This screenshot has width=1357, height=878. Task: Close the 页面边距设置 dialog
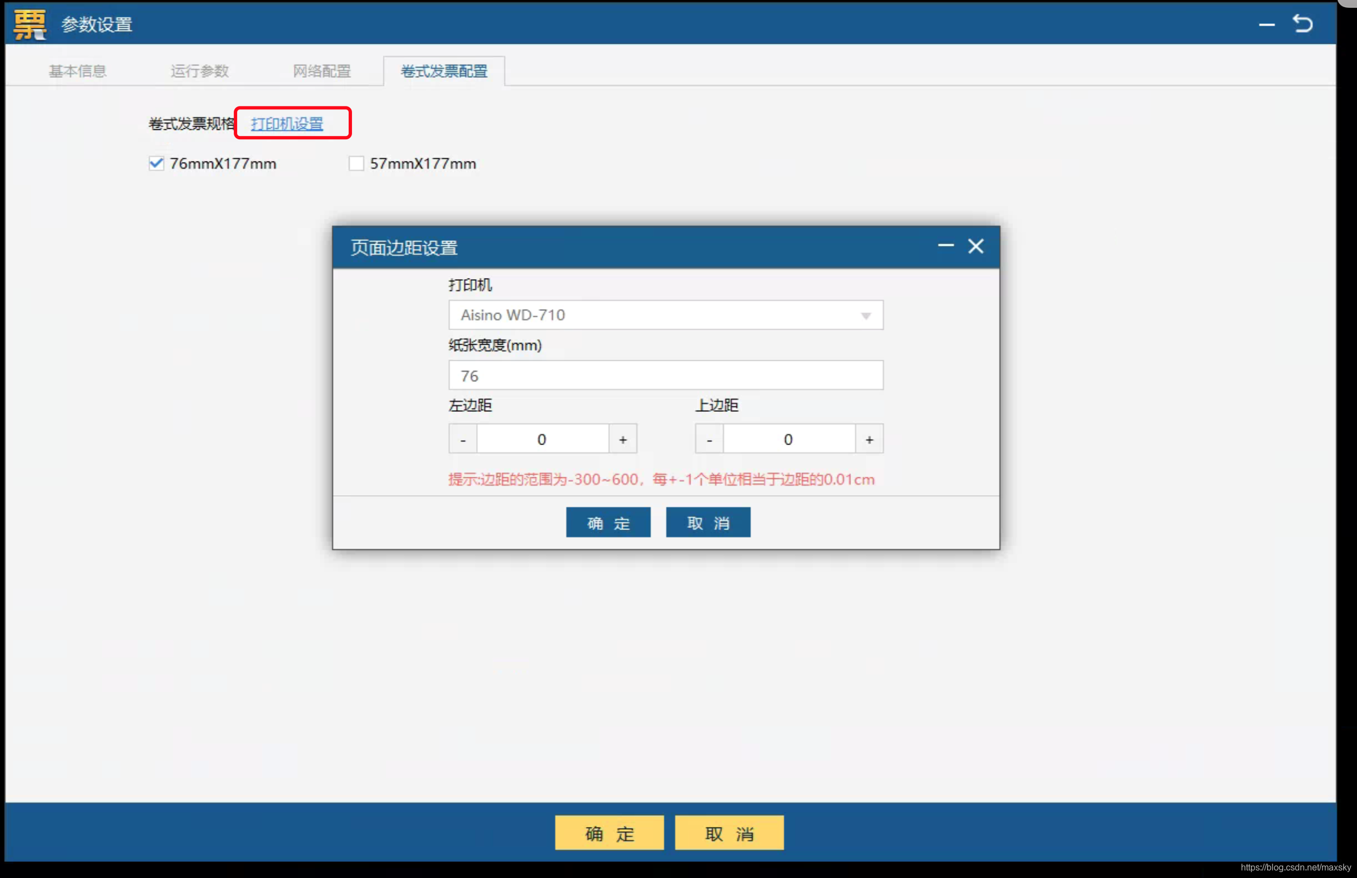pos(976,246)
